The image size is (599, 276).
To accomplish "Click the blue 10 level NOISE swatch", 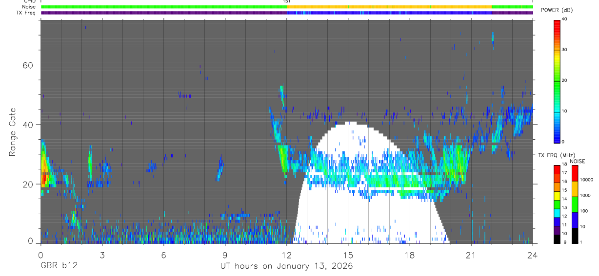I will (x=575, y=220).
